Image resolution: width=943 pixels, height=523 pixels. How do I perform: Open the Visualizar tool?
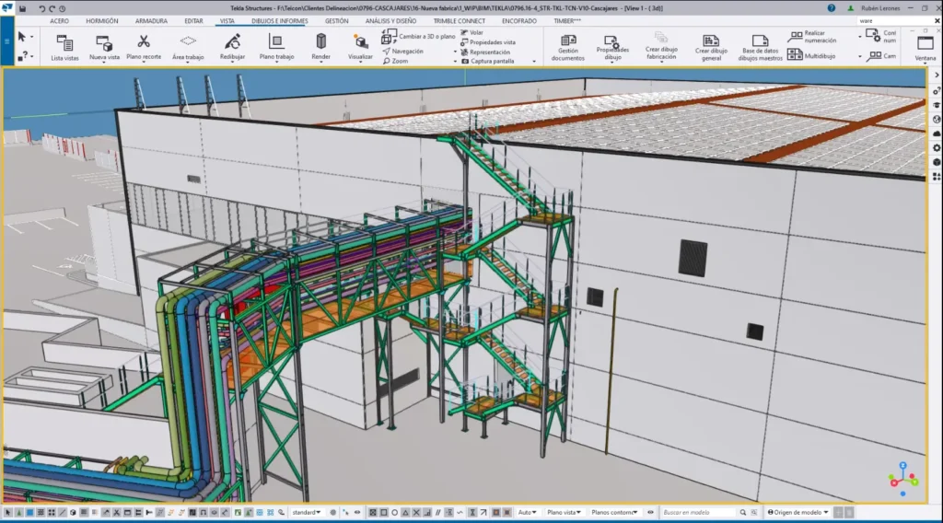[360, 48]
